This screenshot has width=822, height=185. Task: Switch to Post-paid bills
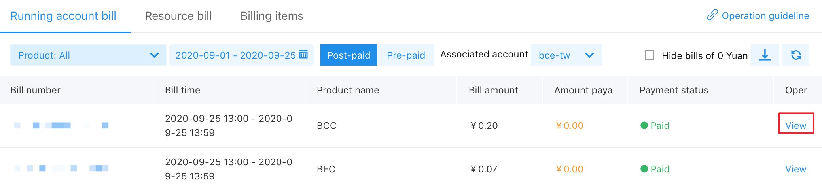point(348,55)
